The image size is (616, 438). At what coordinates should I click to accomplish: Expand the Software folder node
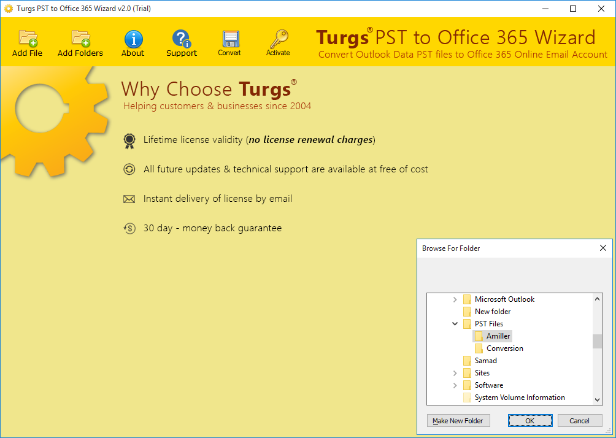pyautogui.click(x=455, y=385)
